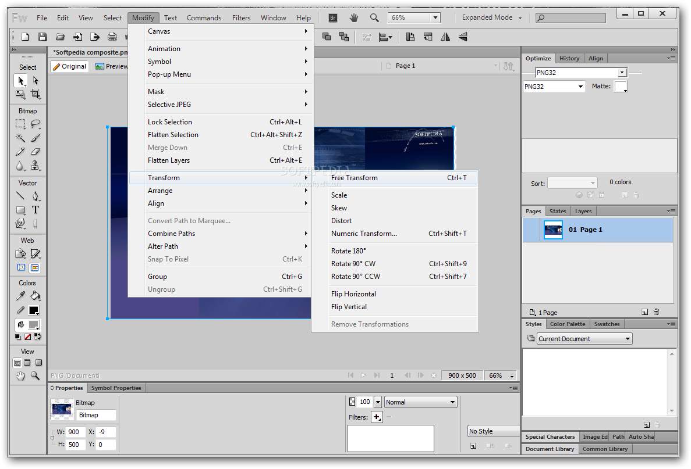Open the export file format PNG32 dropdown

coord(554,87)
